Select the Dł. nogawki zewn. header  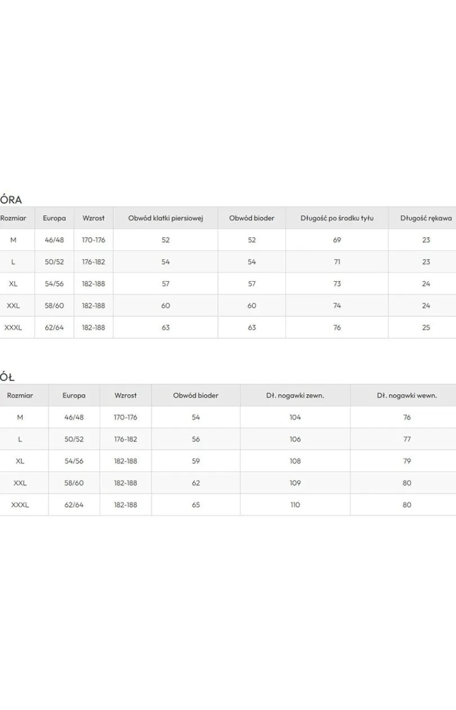click(x=295, y=396)
